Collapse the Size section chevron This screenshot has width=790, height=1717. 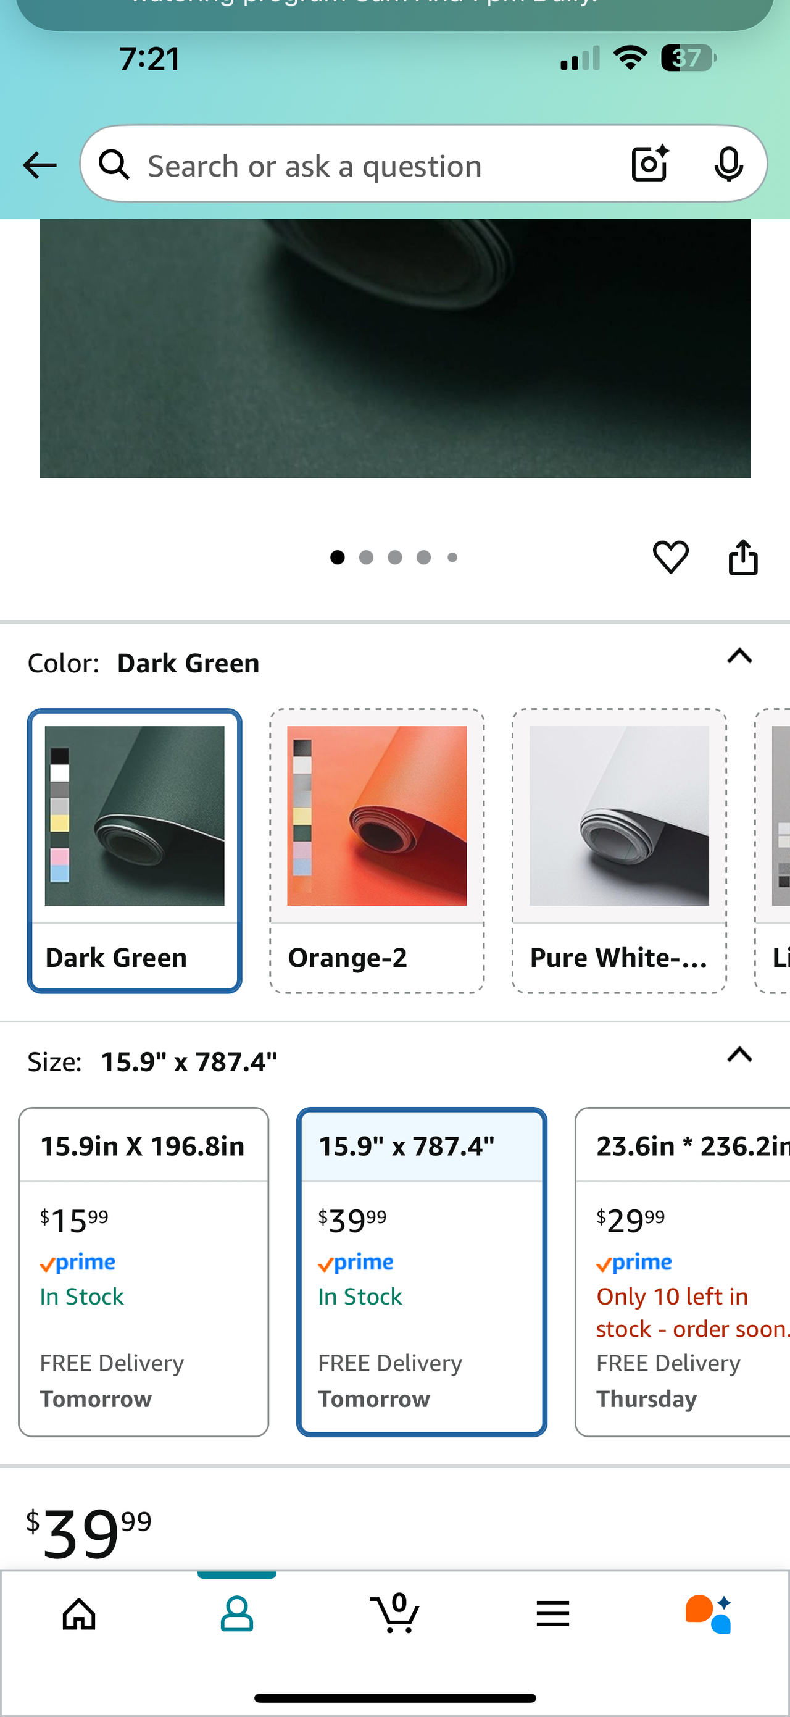pyautogui.click(x=739, y=1055)
